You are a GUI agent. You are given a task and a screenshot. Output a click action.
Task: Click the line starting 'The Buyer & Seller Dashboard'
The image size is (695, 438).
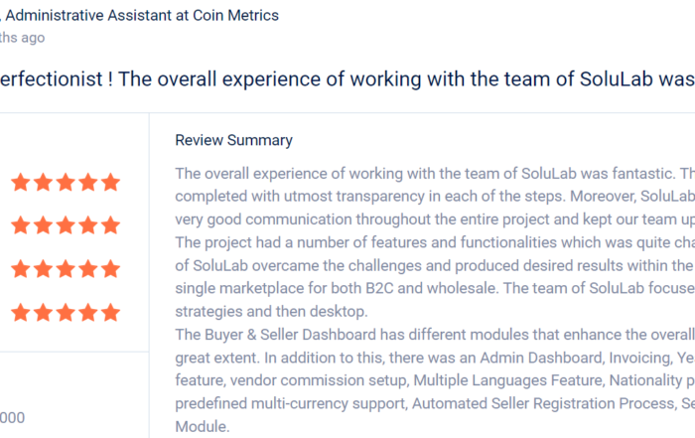tap(435, 335)
